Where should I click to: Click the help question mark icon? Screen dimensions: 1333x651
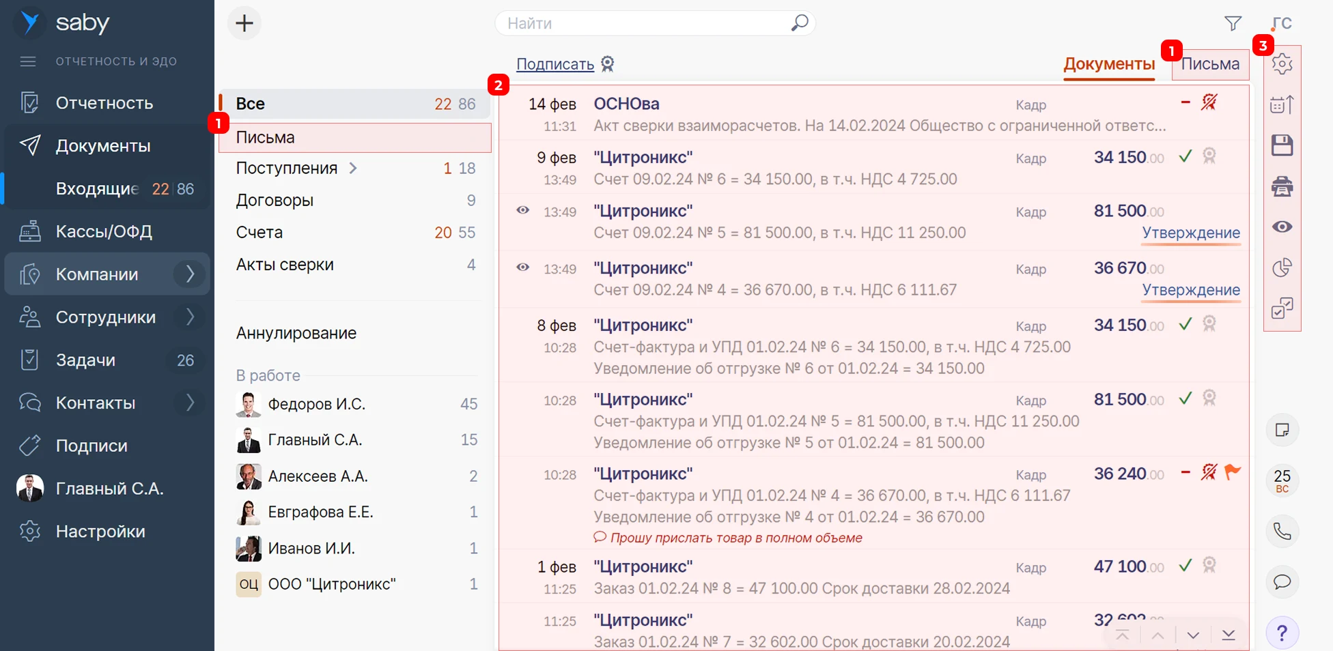(1282, 633)
